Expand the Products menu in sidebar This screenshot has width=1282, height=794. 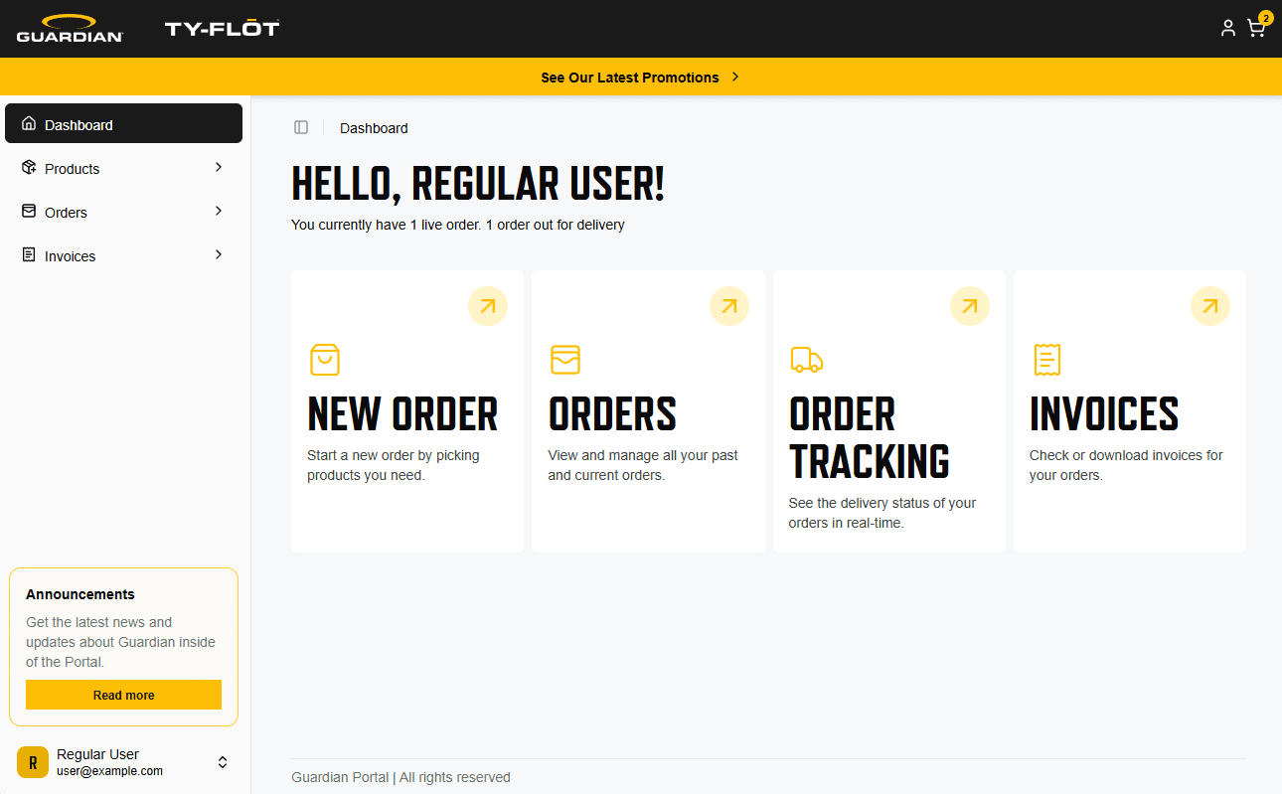tap(123, 168)
